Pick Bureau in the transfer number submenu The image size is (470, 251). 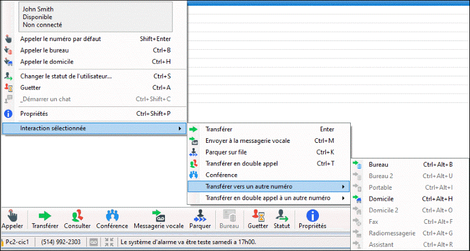[x=379, y=164]
